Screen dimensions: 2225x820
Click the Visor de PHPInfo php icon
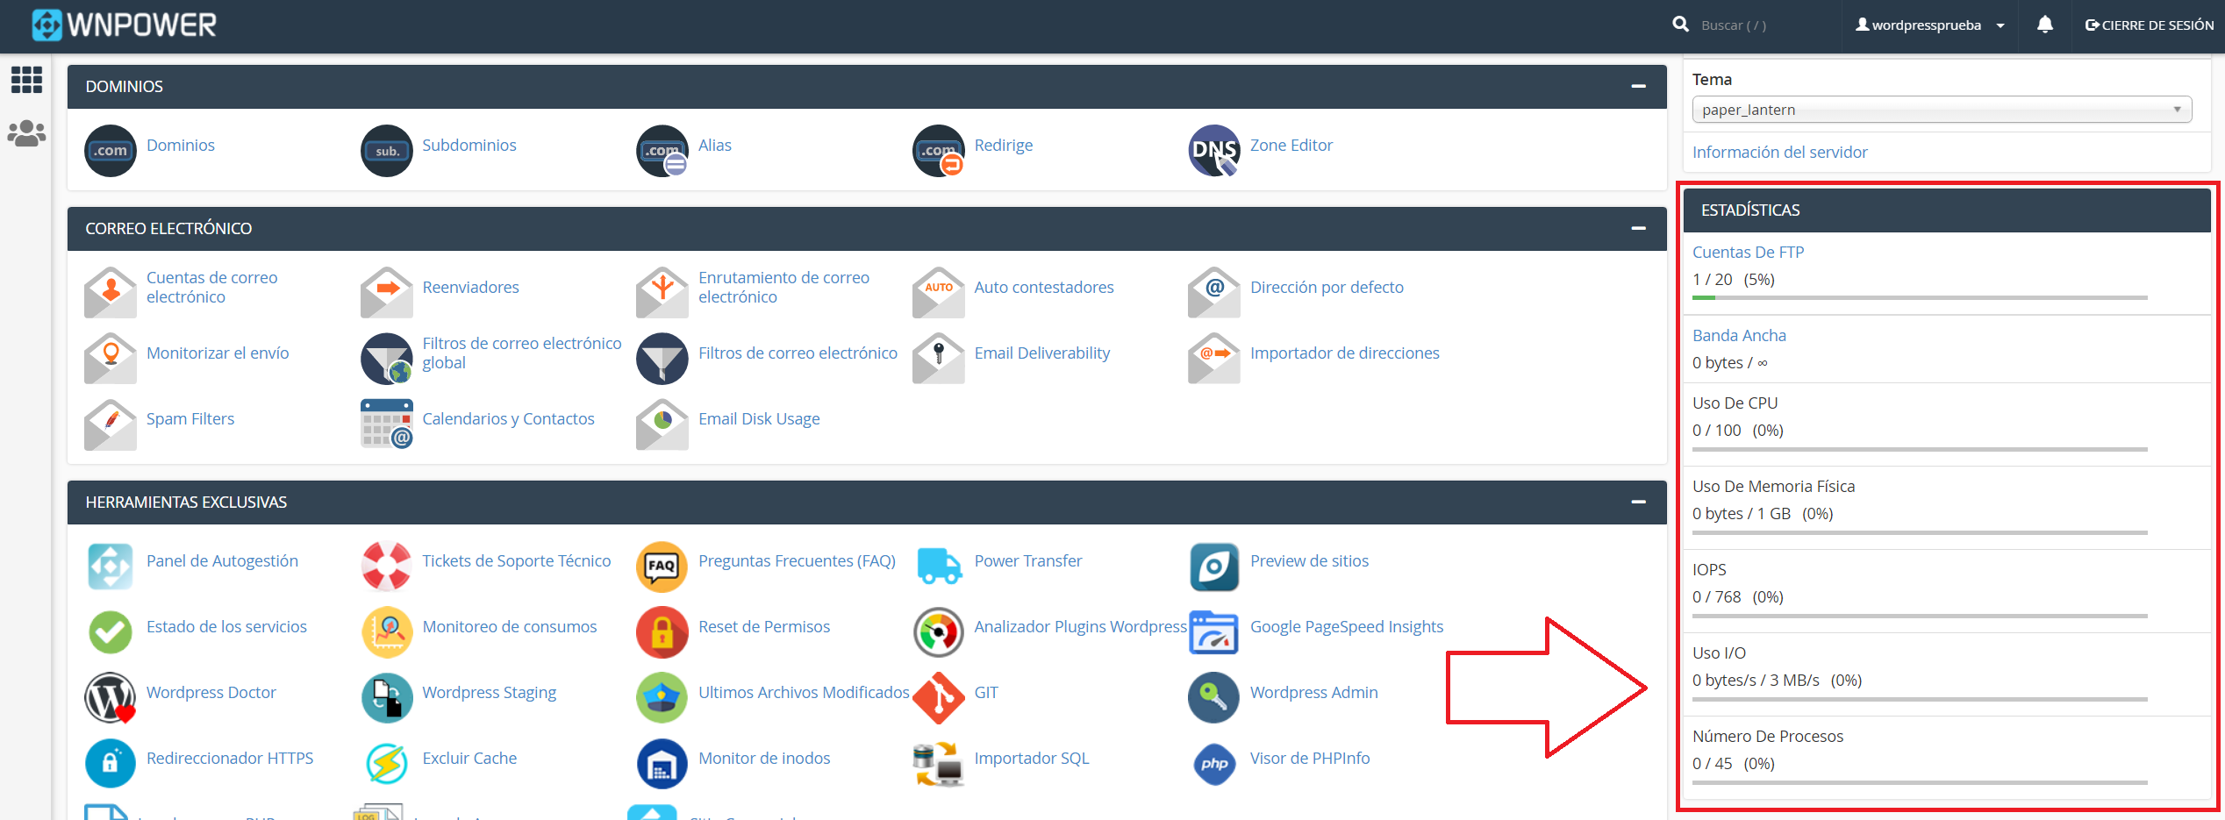point(1214,763)
